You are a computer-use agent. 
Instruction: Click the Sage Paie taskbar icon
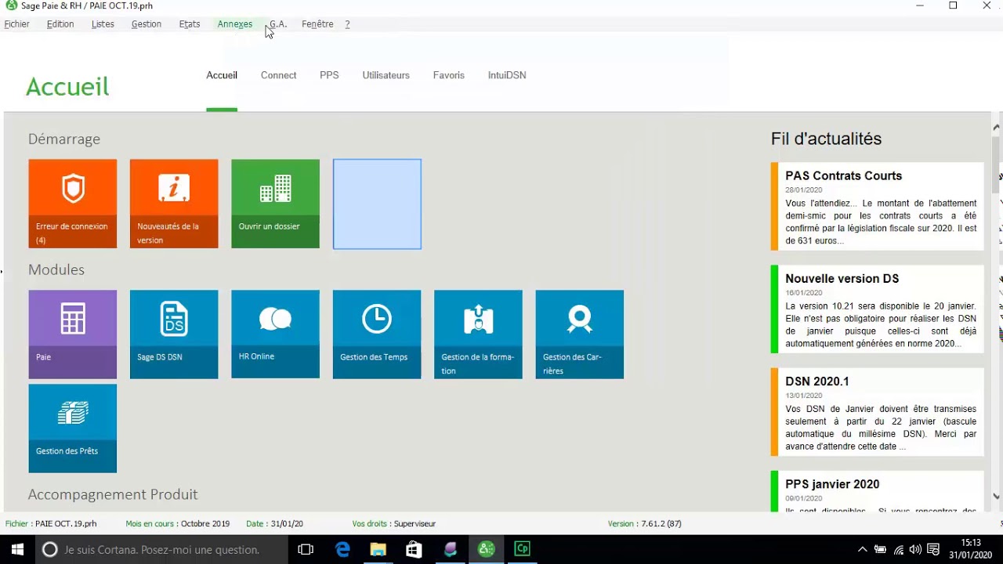click(486, 550)
